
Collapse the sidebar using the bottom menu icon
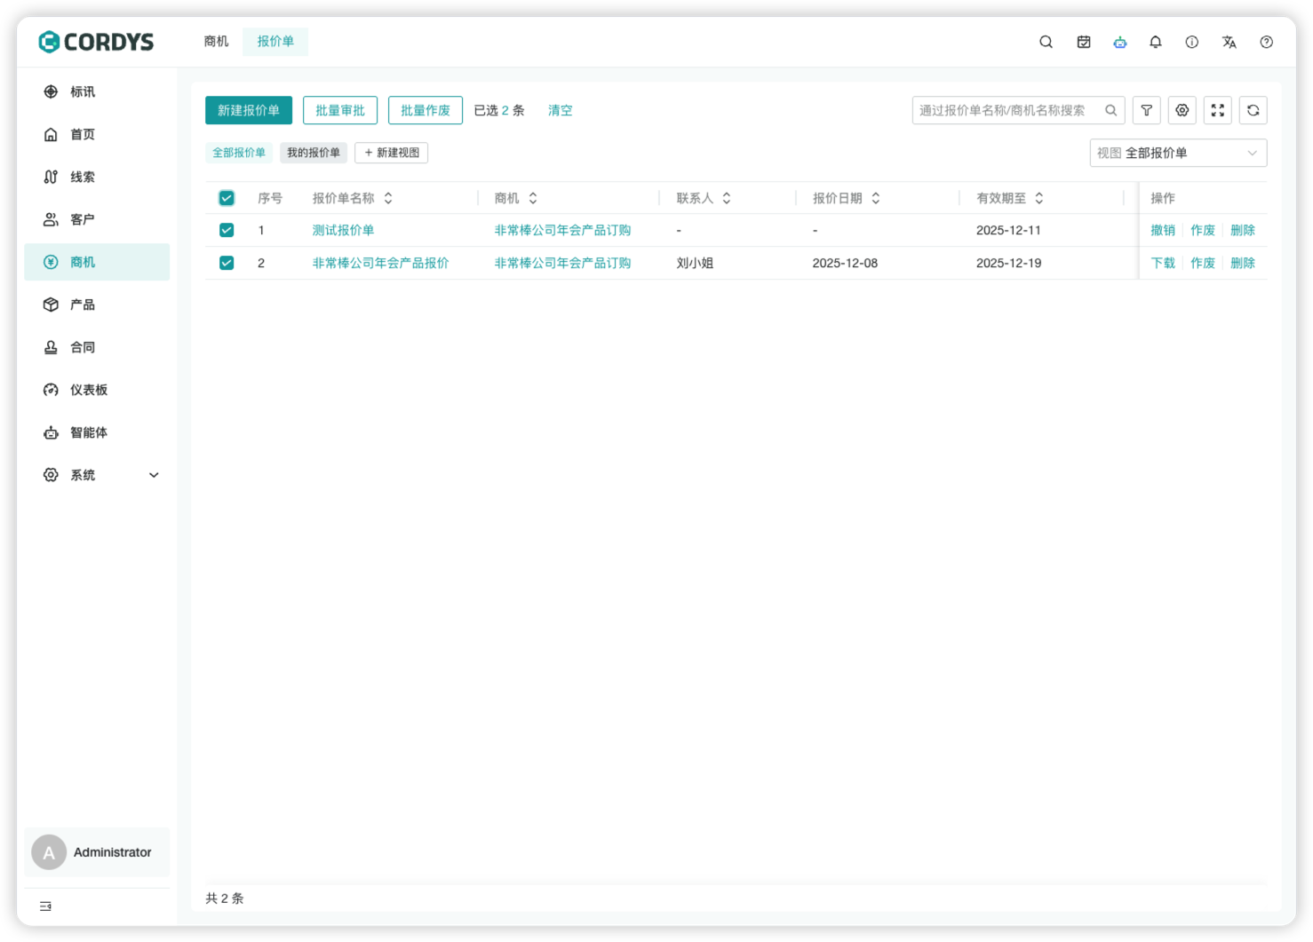[45, 906]
